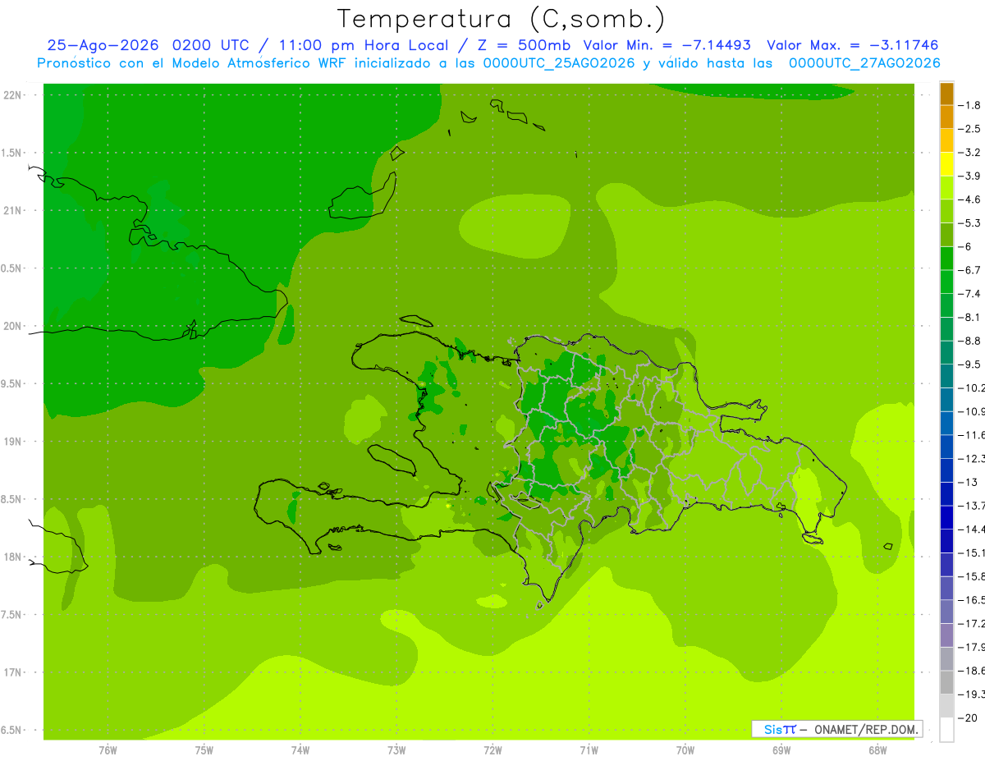Click the 74W longitude label
The image size is (985, 761).
click(x=300, y=750)
